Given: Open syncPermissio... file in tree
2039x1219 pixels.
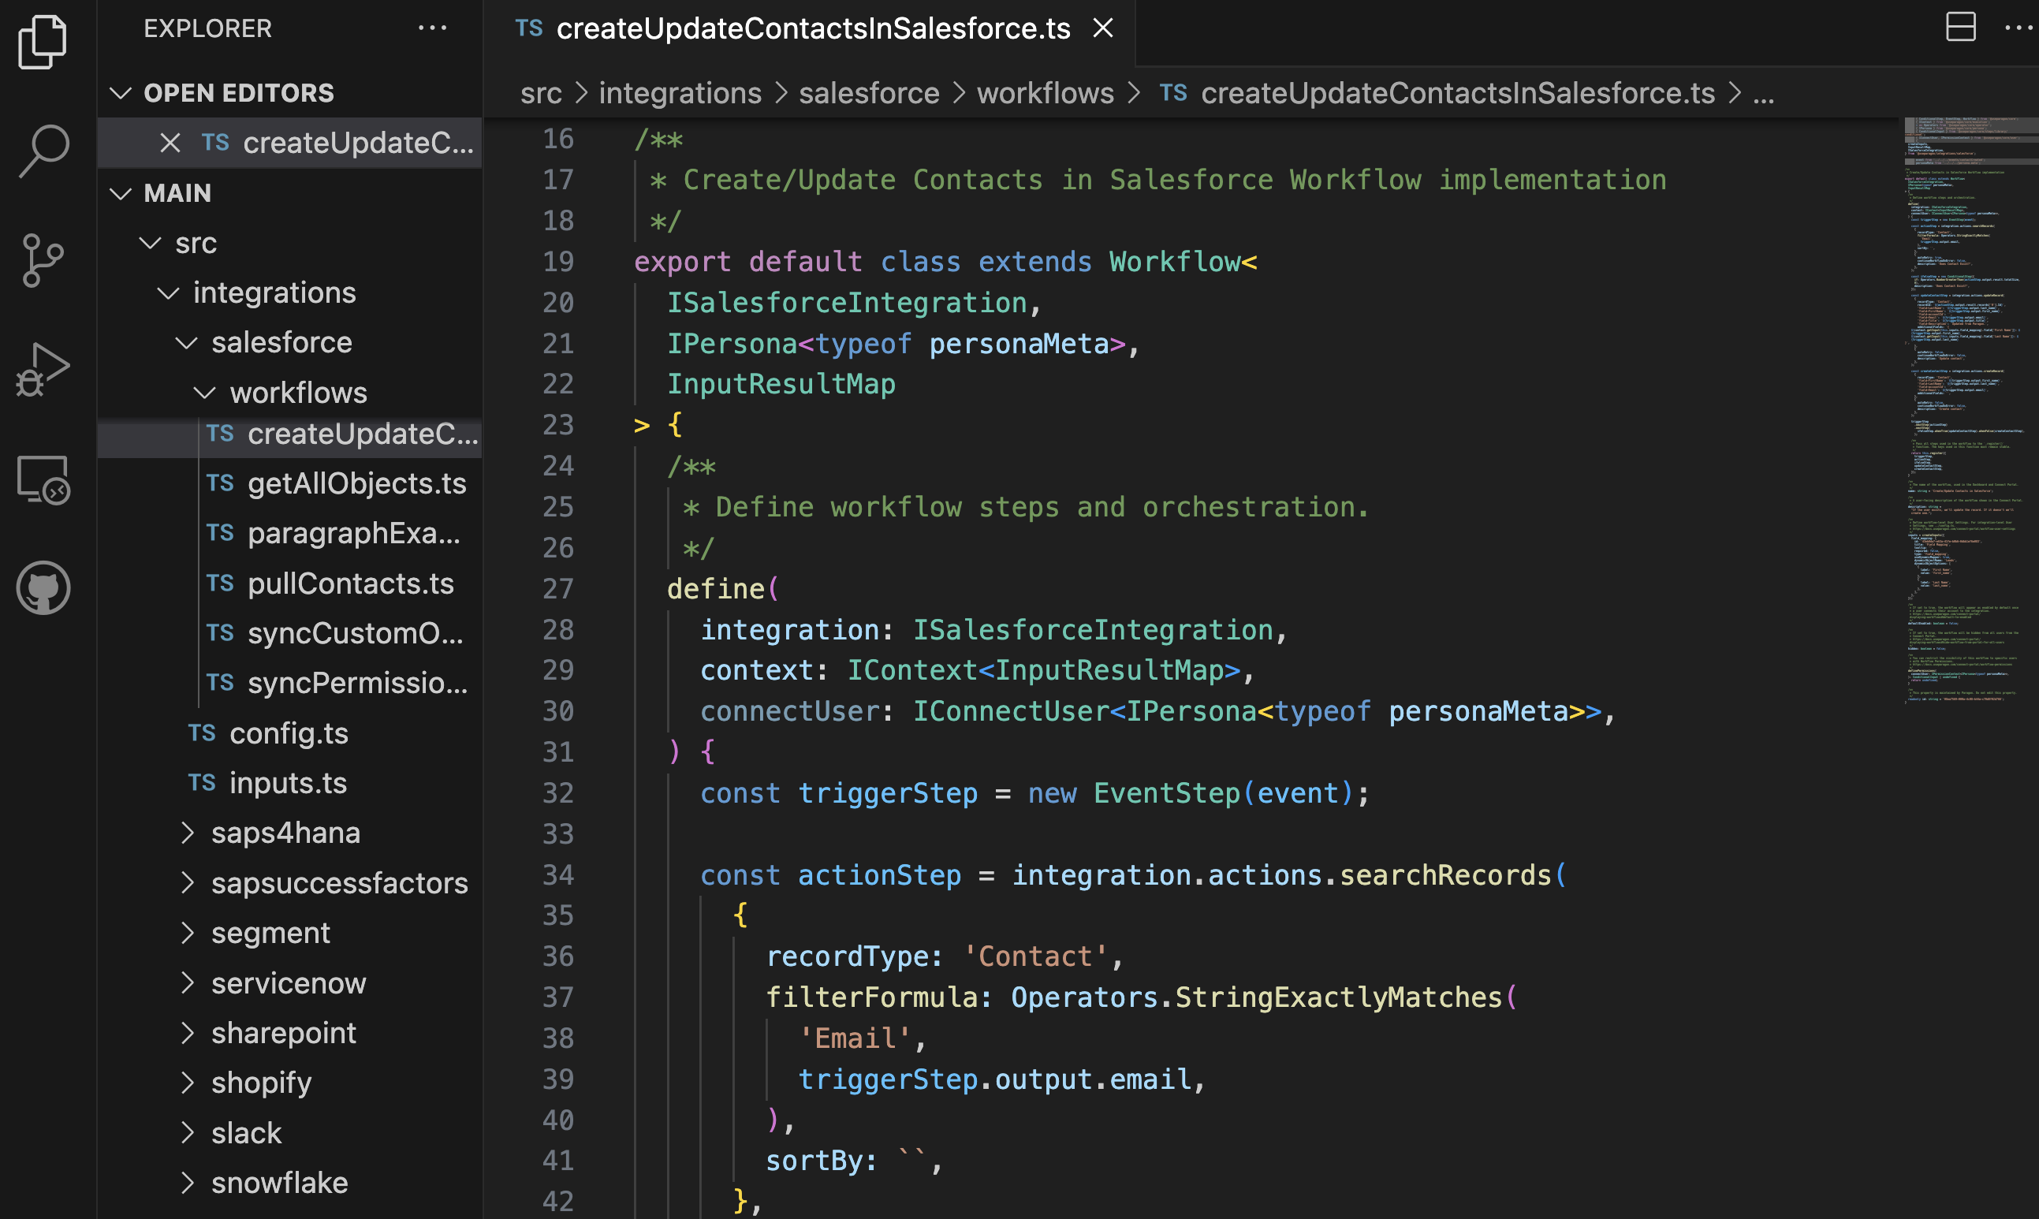Looking at the screenshot, I should click(x=290, y=684).
